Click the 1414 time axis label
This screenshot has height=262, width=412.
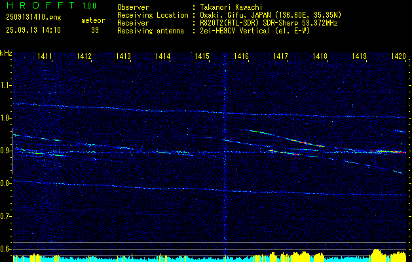coord(162,56)
